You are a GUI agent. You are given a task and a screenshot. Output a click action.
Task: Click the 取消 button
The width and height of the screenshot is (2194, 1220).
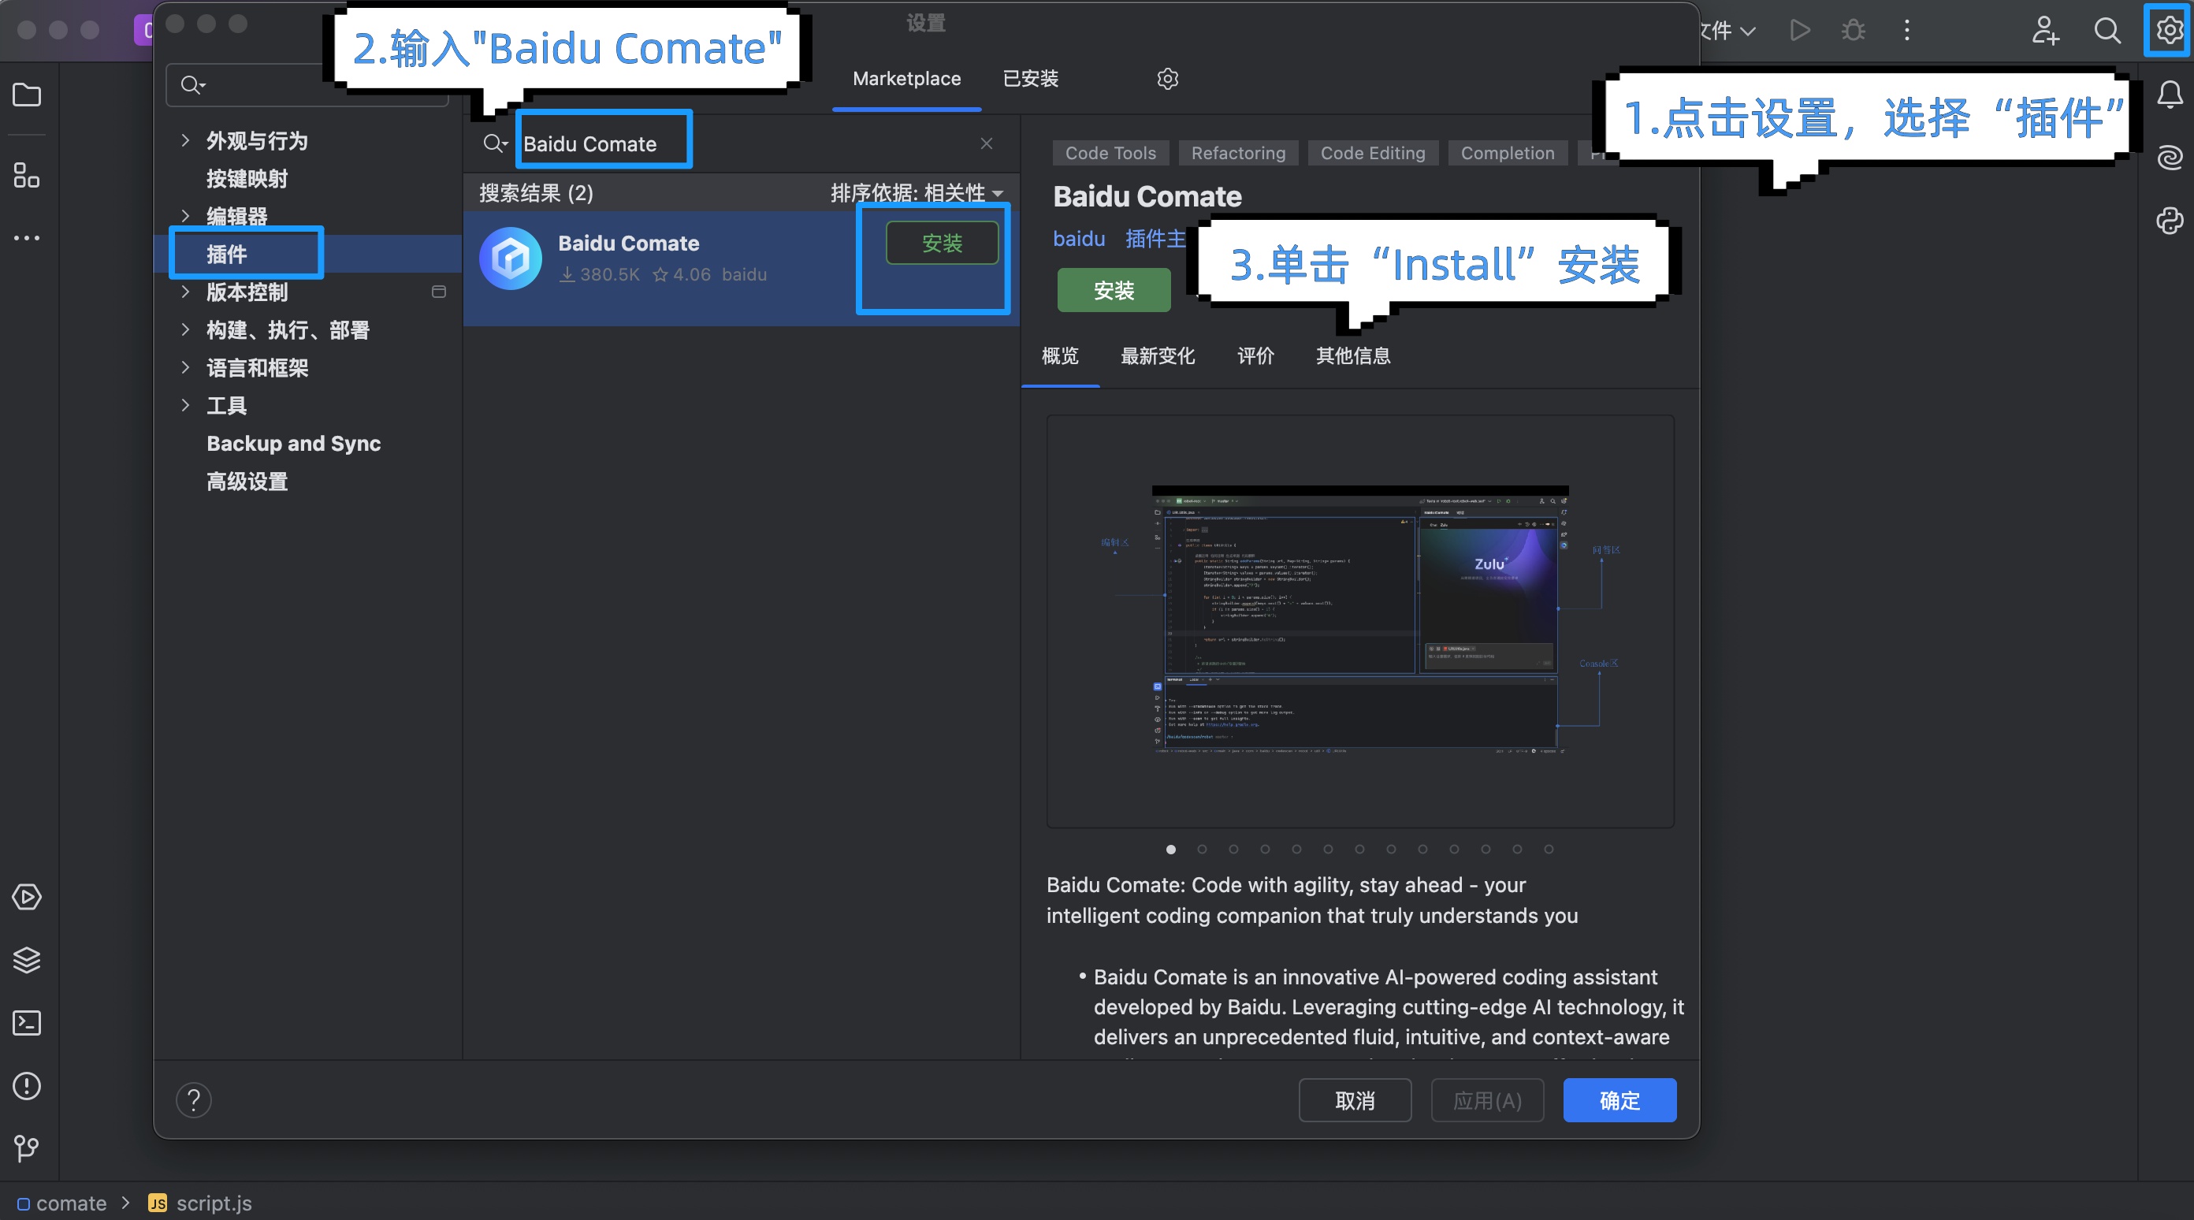click(x=1354, y=1100)
